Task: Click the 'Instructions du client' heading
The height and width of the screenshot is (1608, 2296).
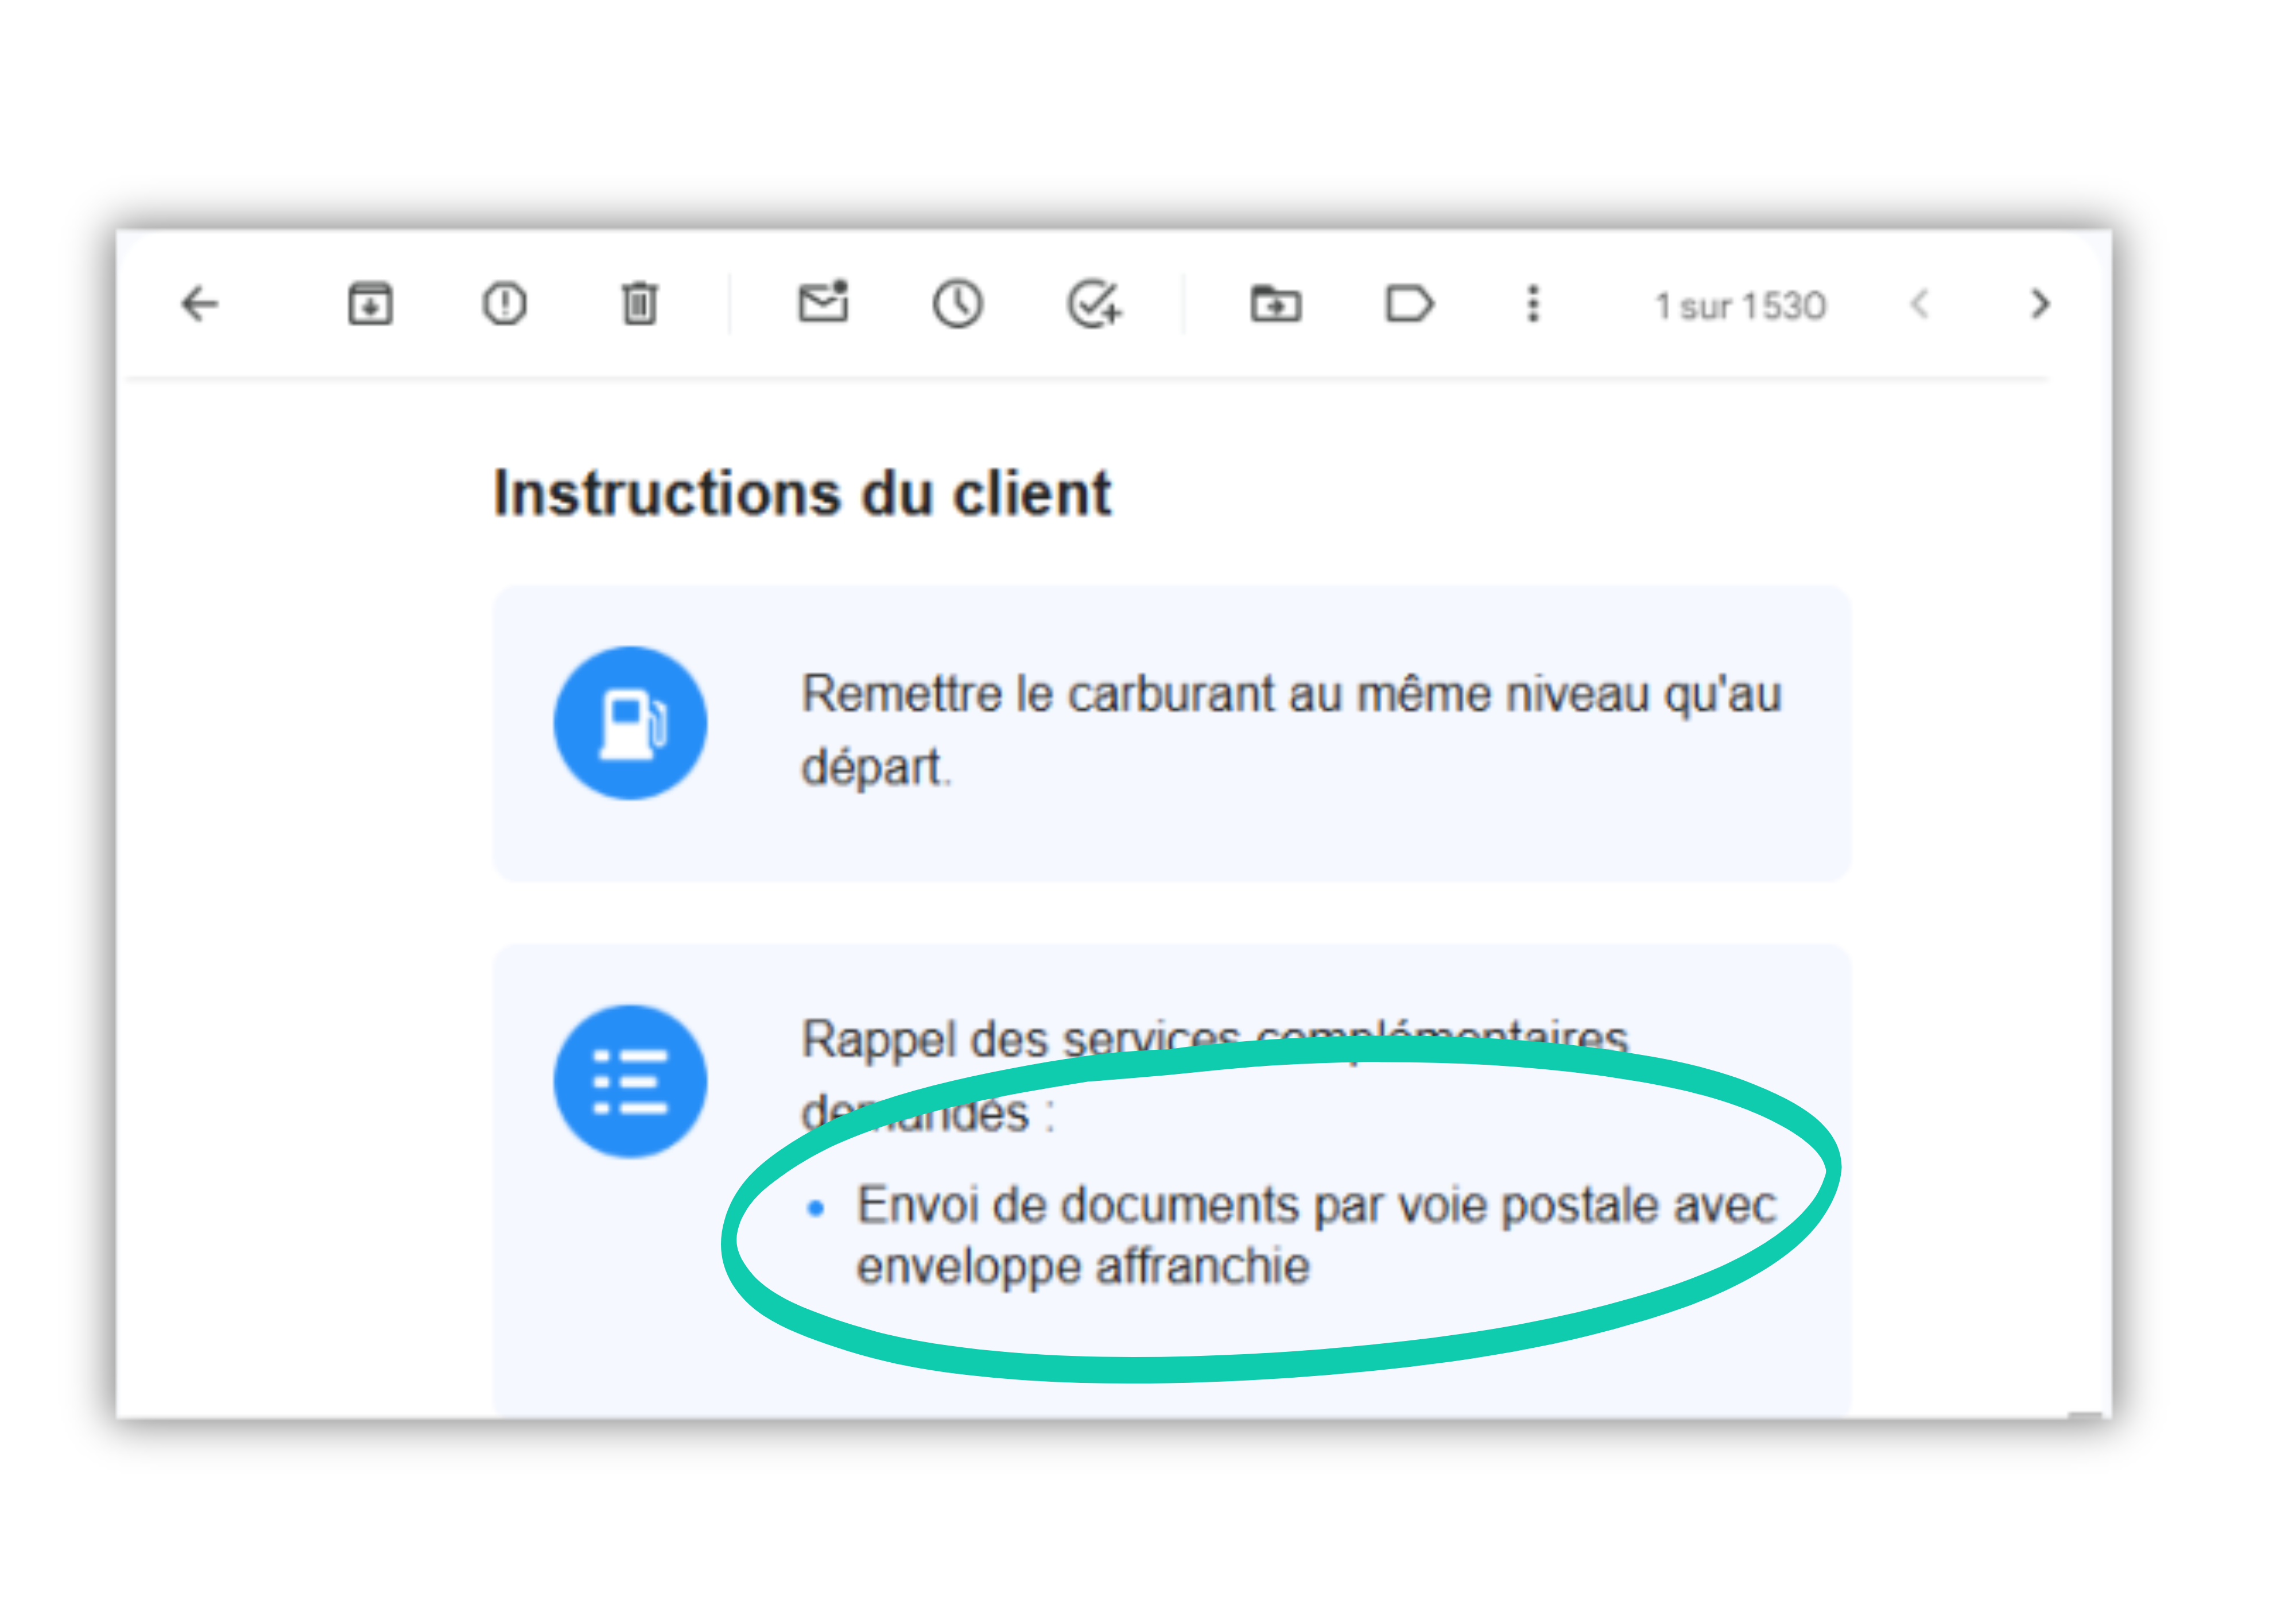Action: [802, 493]
